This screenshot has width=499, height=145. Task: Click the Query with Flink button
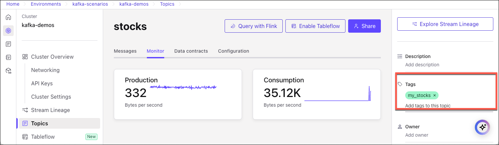coord(254,26)
